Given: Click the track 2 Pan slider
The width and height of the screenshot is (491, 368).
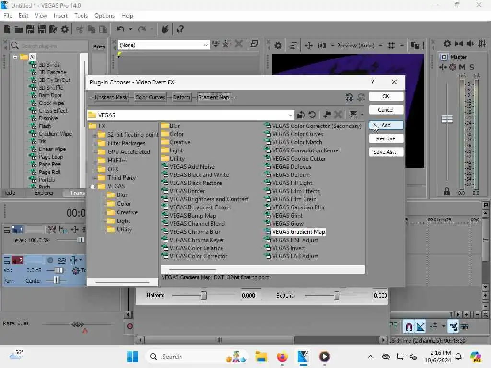Looking at the screenshot, I should (x=57, y=281).
